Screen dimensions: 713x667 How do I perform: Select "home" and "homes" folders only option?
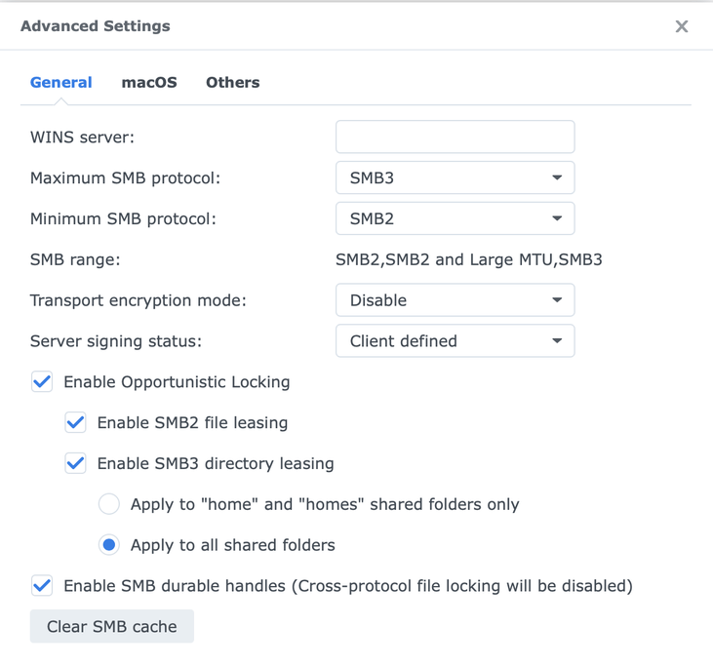[x=109, y=504]
